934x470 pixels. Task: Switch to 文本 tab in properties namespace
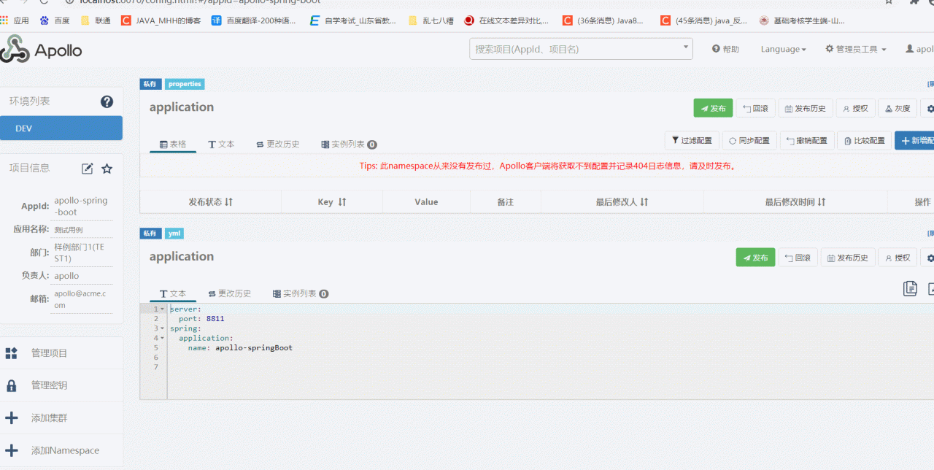click(x=221, y=145)
